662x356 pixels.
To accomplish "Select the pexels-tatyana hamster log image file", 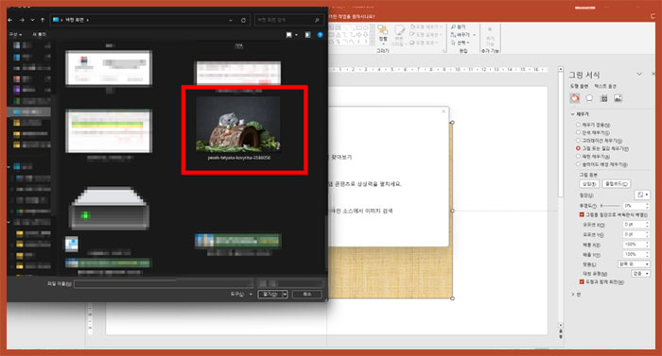I will pyautogui.click(x=238, y=127).
